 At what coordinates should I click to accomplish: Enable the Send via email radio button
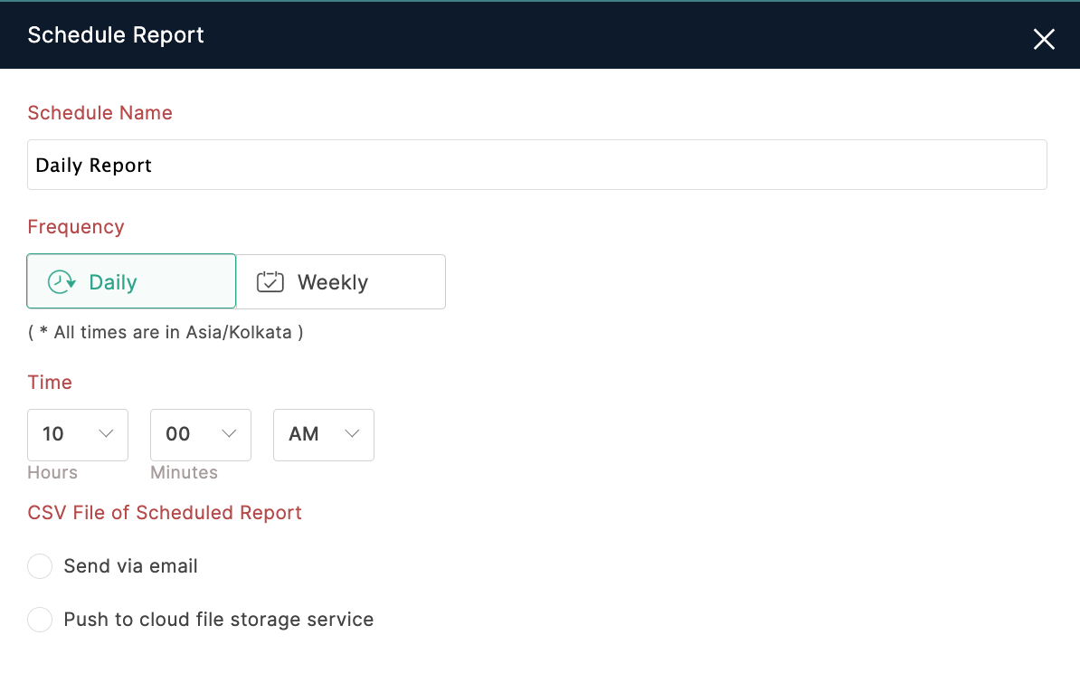pos(40,567)
